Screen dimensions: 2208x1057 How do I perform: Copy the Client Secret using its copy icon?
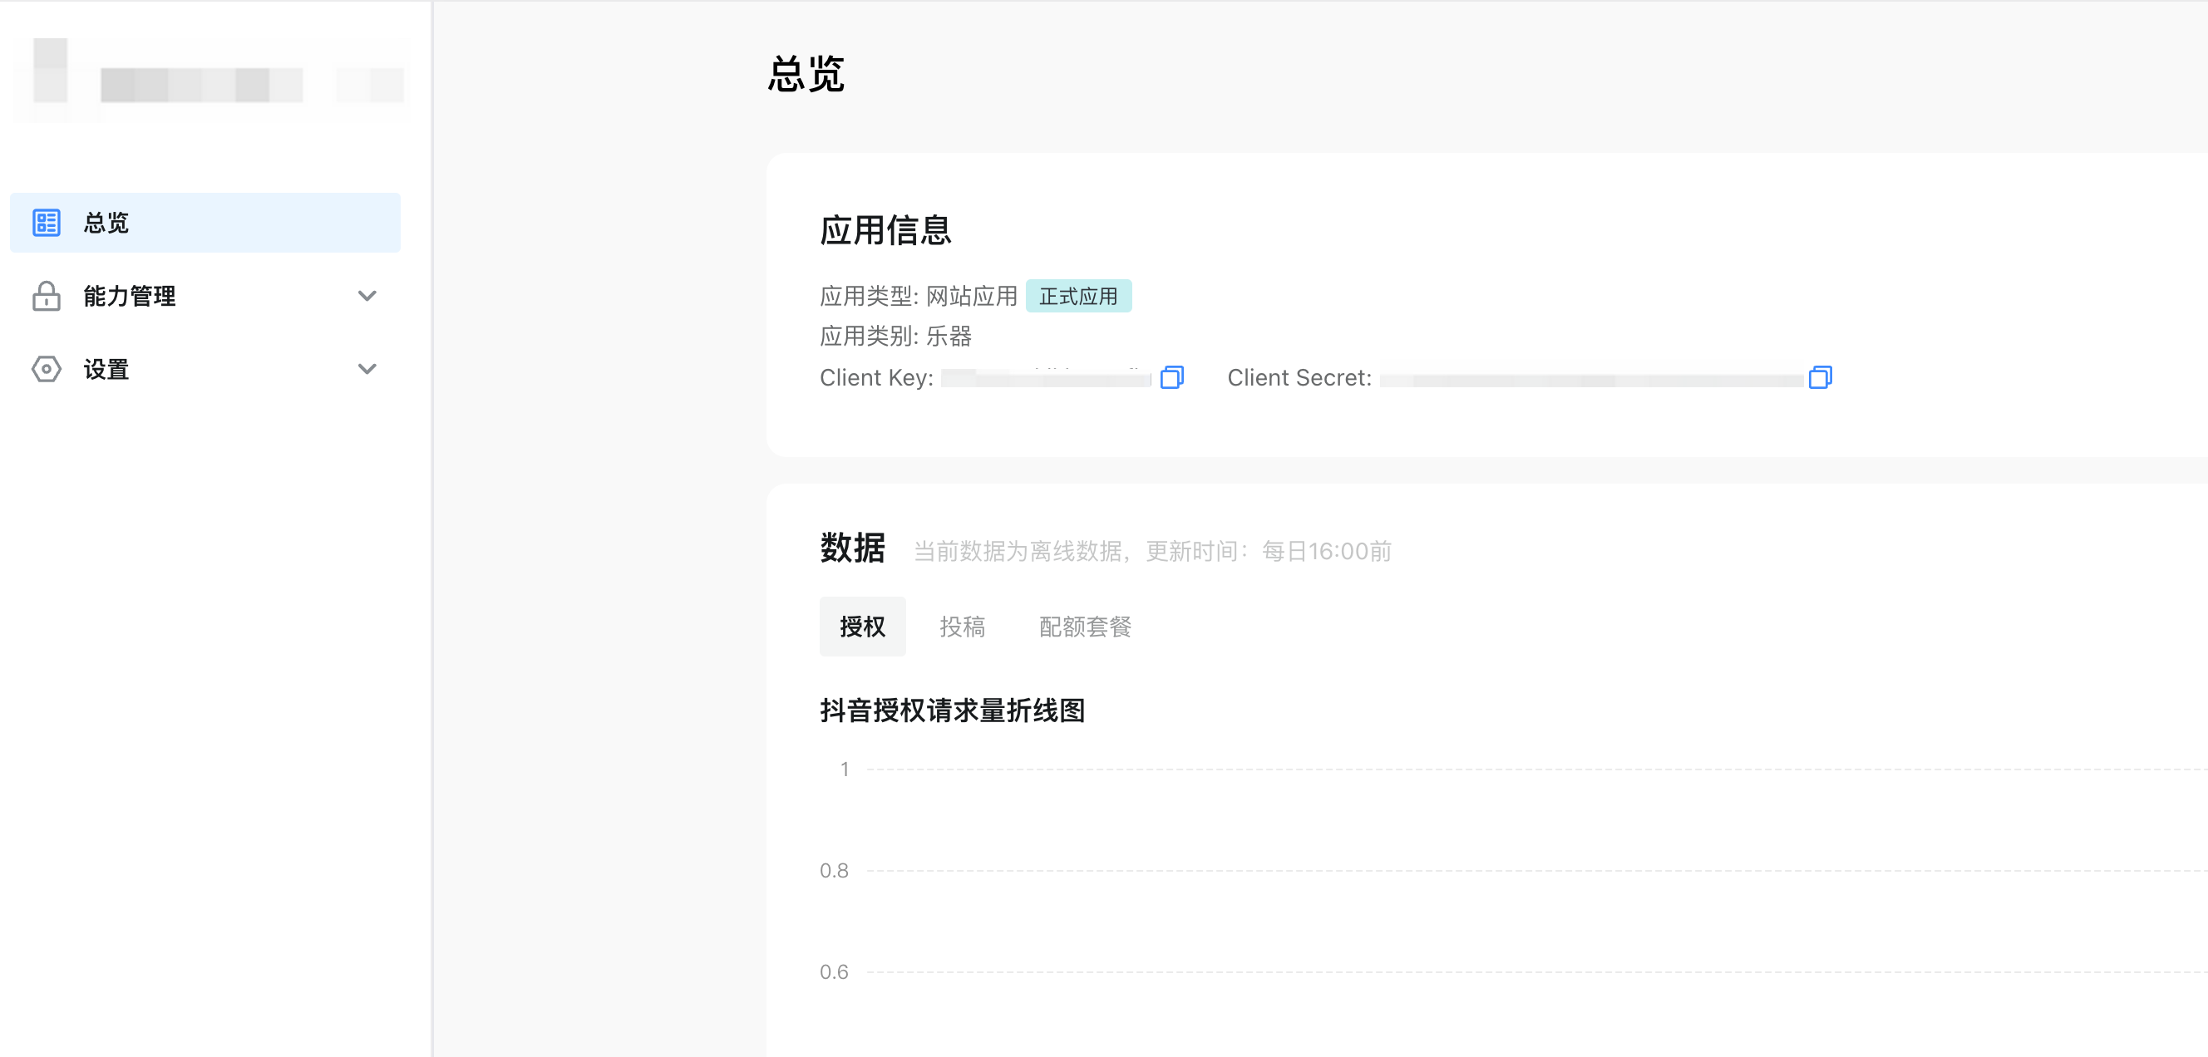click(1821, 377)
